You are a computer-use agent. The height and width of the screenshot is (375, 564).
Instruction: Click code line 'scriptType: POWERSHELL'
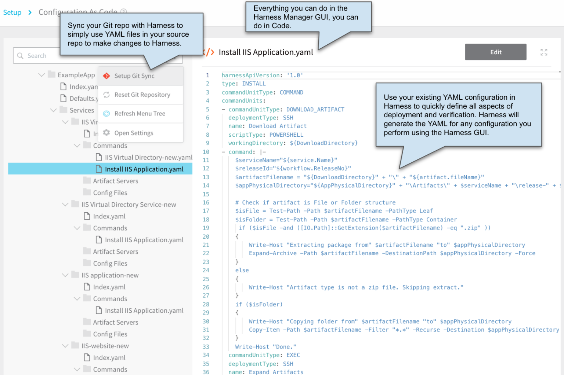pyautogui.click(x=265, y=135)
